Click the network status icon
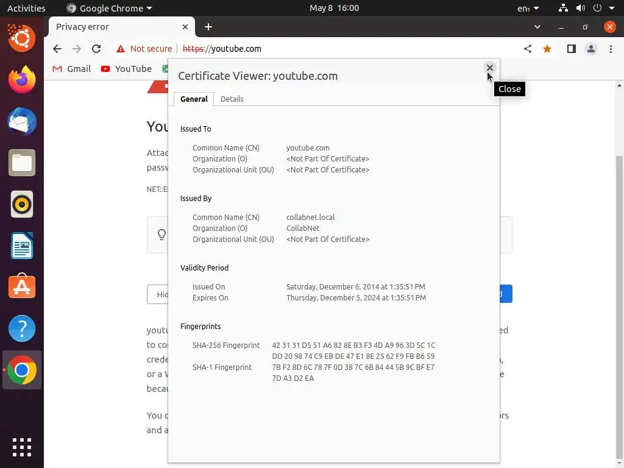This screenshot has height=468, width=624. tap(562, 8)
